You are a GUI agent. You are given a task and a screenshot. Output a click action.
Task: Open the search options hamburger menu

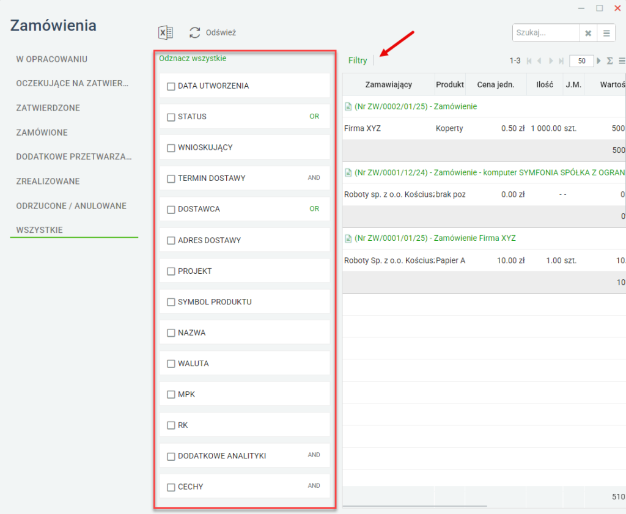point(606,33)
